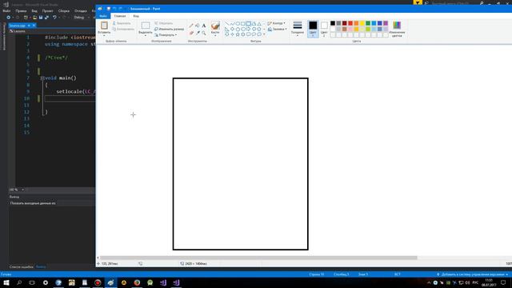
Task: Click Save icon in Visual Studio toolbar
Action: click(x=41, y=18)
